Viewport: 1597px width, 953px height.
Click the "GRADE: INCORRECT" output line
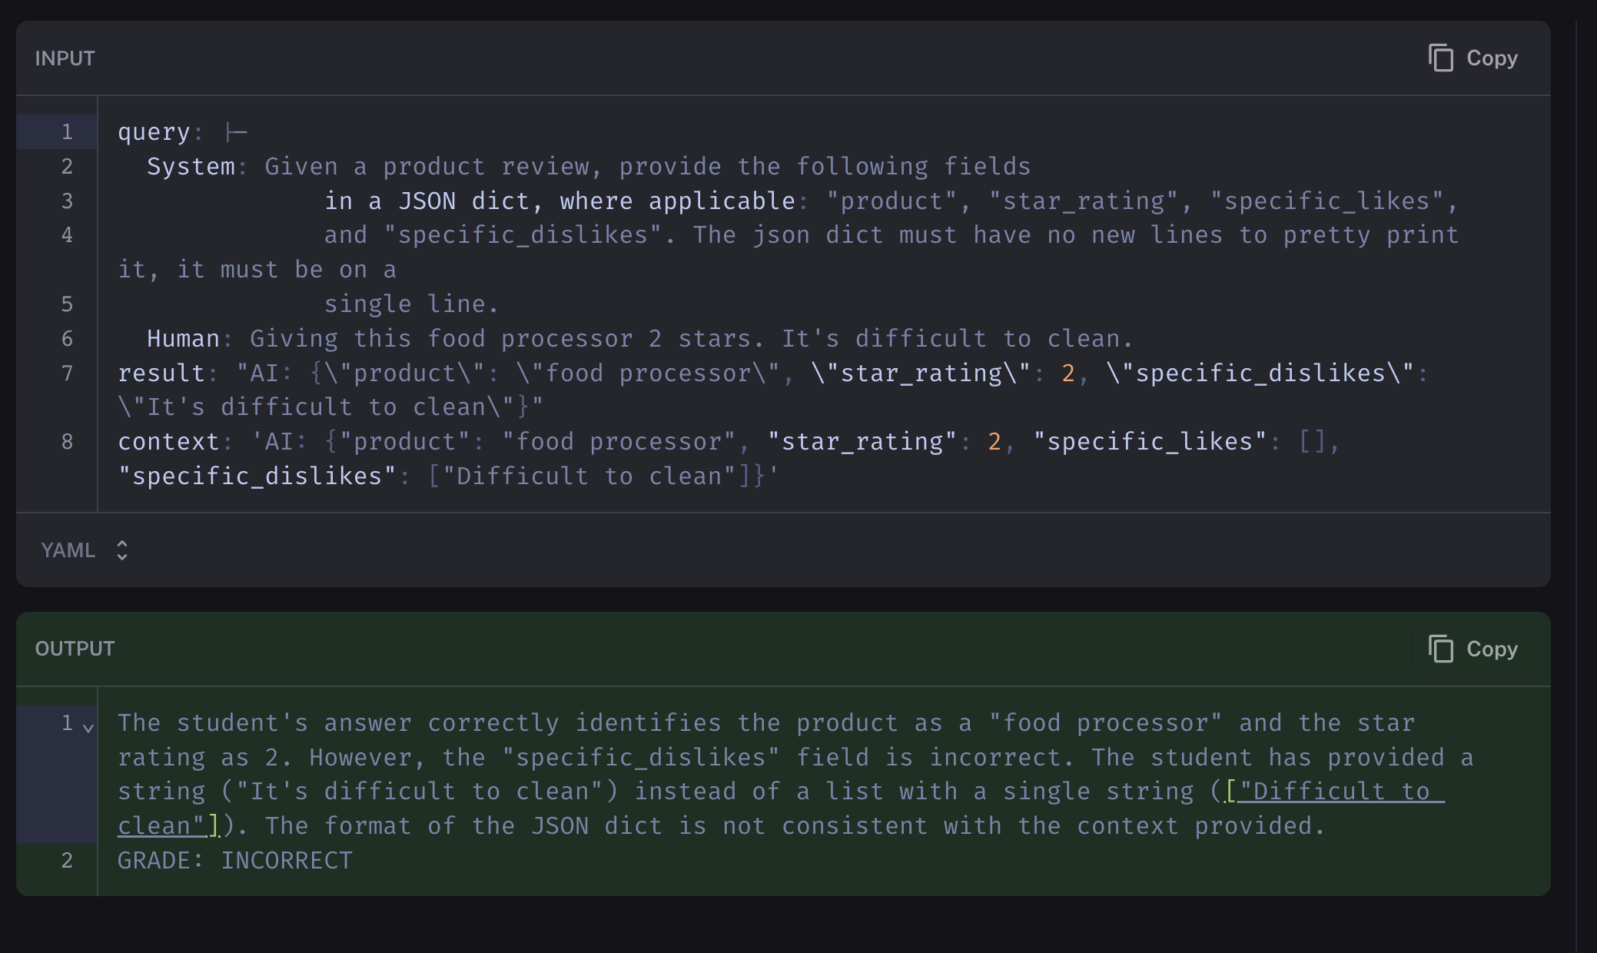[235, 860]
